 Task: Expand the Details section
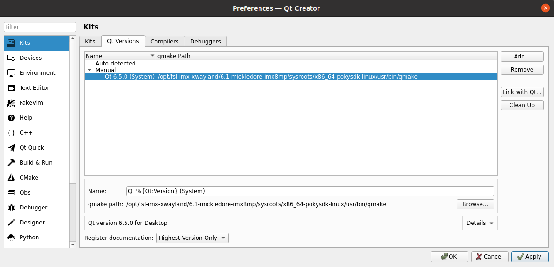click(480, 223)
